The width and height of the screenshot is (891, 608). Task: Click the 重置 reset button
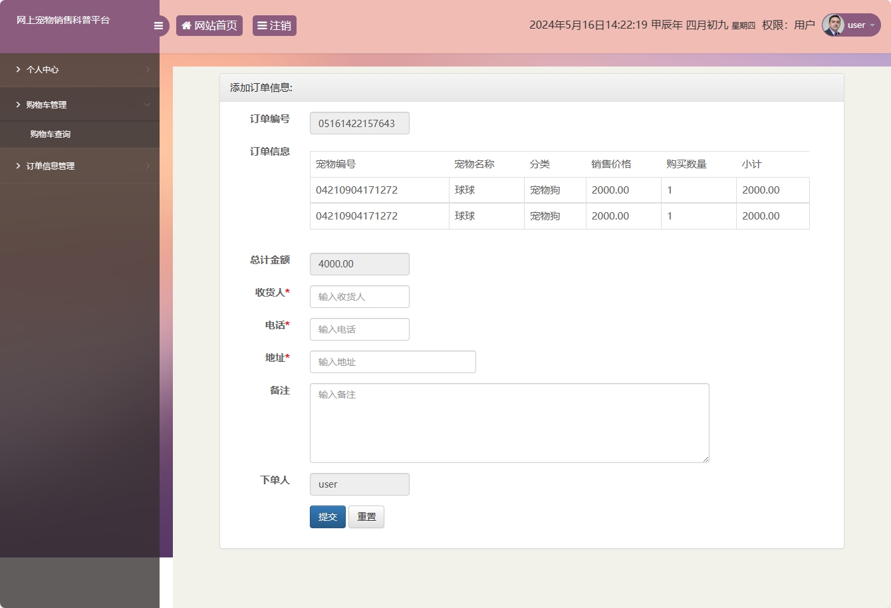tap(366, 516)
